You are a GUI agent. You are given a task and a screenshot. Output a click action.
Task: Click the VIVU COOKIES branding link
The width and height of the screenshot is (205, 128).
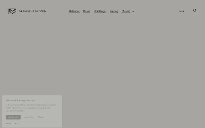[12, 123]
